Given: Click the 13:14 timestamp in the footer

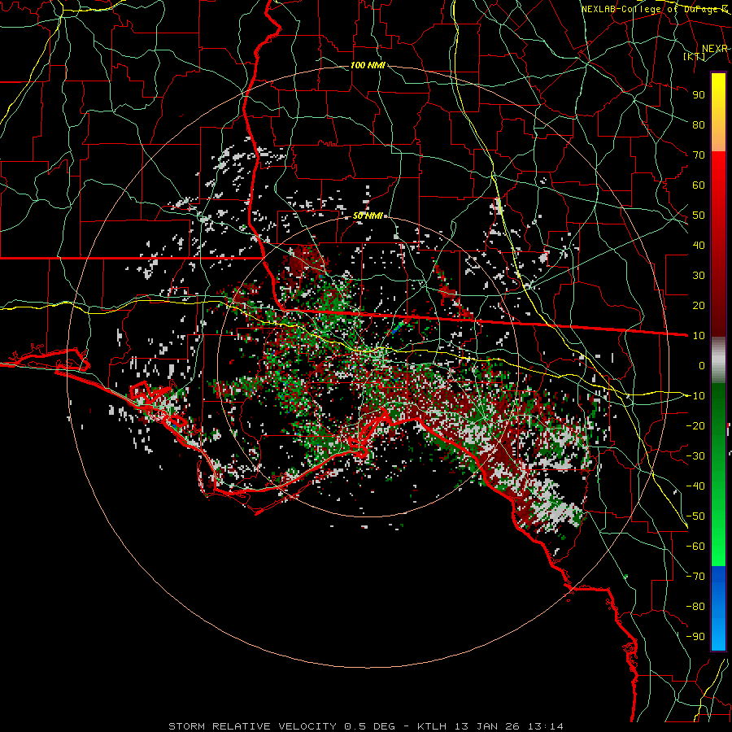Looking at the screenshot, I should [x=545, y=726].
